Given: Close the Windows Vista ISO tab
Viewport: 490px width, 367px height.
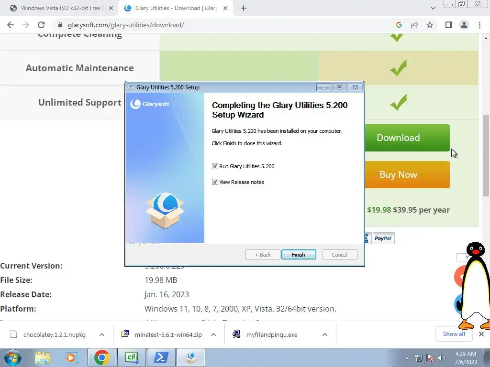Looking at the screenshot, I should [x=111, y=9].
